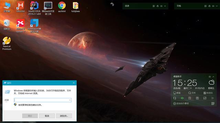Launch IntelliJ IDEA 2018.2.1 x64 shortcut
This screenshot has width=220, height=123.
[34, 8]
